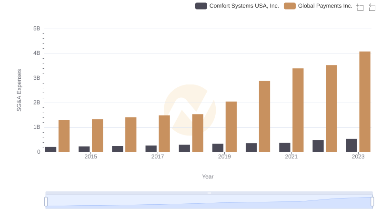Screen dimensions: 381x220
Task: Click the 2017 x-axis label
Action: tap(158, 157)
